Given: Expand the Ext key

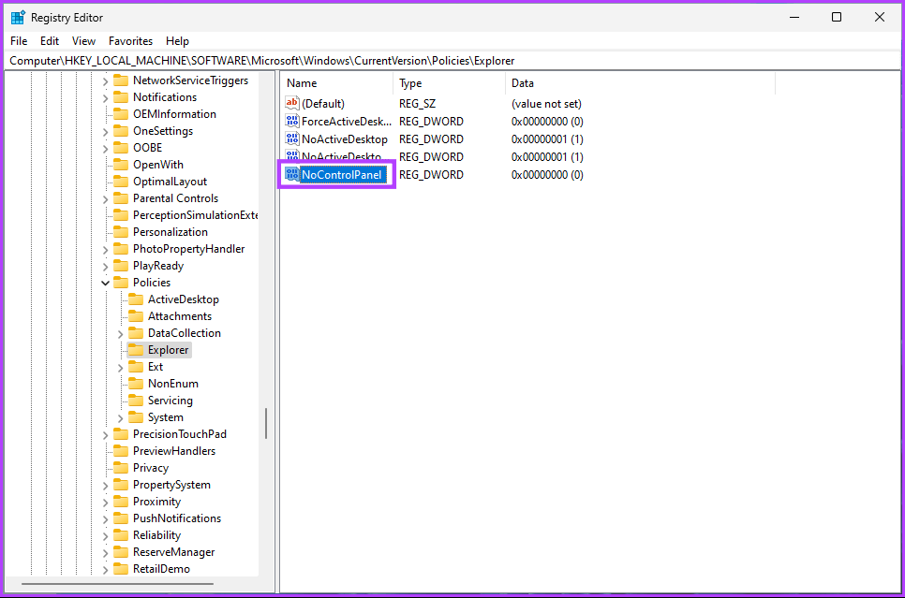Looking at the screenshot, I should pos(120,368).
